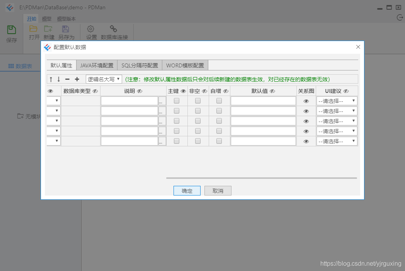Toggle 自增 checkbox on second row
Image resolution: width=405 pixels, height=271 pixels.
pyautogui.click(x=219, y=110)
